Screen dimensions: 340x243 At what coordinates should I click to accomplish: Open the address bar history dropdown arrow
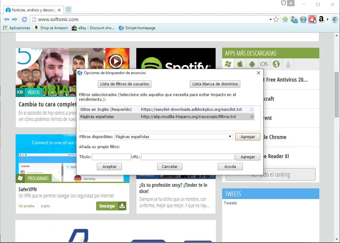270,19
